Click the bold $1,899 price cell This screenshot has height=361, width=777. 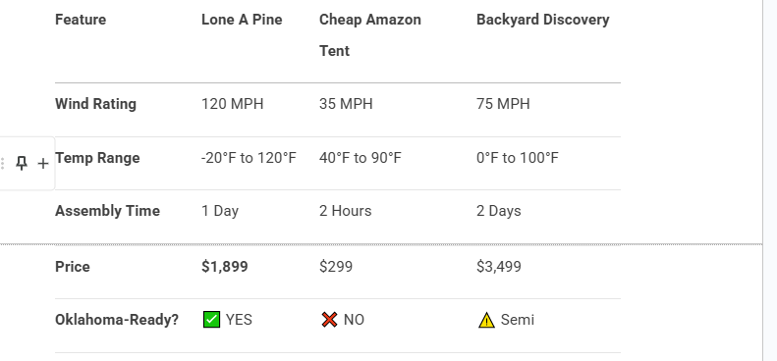pyautogui.click(x=225, y=267)
